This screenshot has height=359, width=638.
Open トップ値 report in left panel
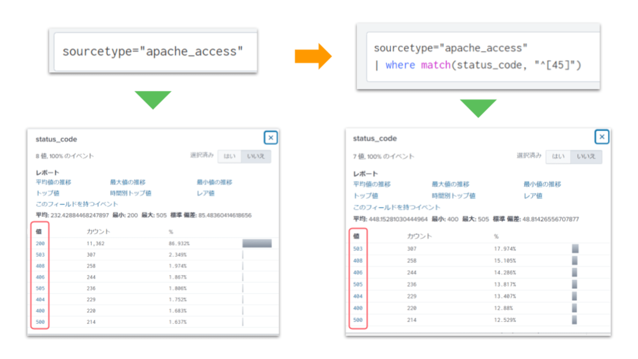[47, 193]
